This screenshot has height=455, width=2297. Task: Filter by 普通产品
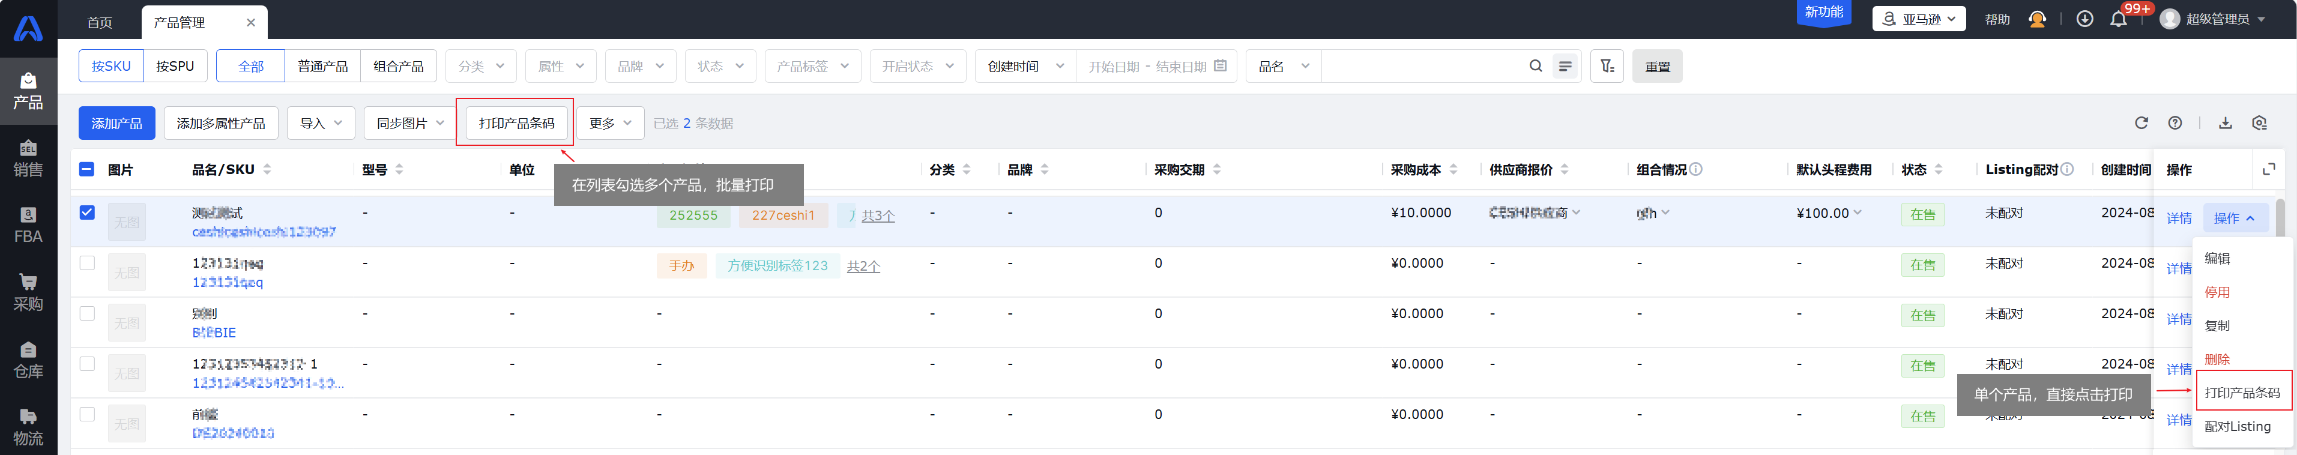(x=323, y=66)
